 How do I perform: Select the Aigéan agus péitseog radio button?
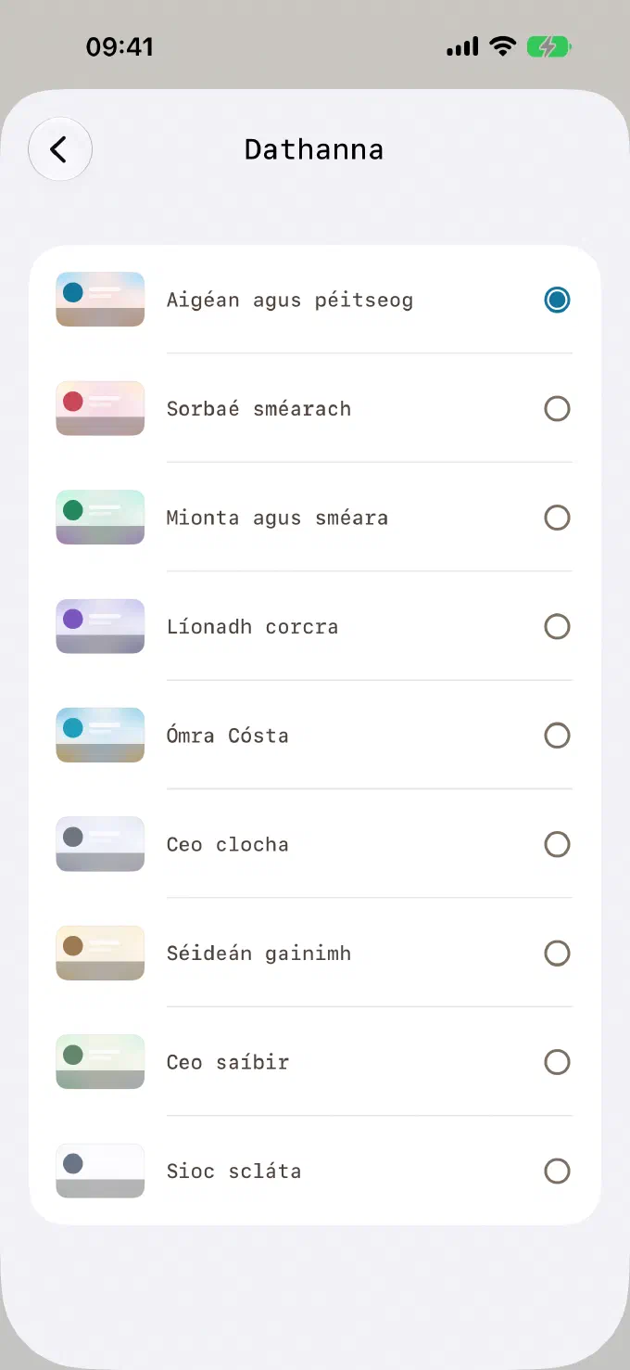coord(557,300)
